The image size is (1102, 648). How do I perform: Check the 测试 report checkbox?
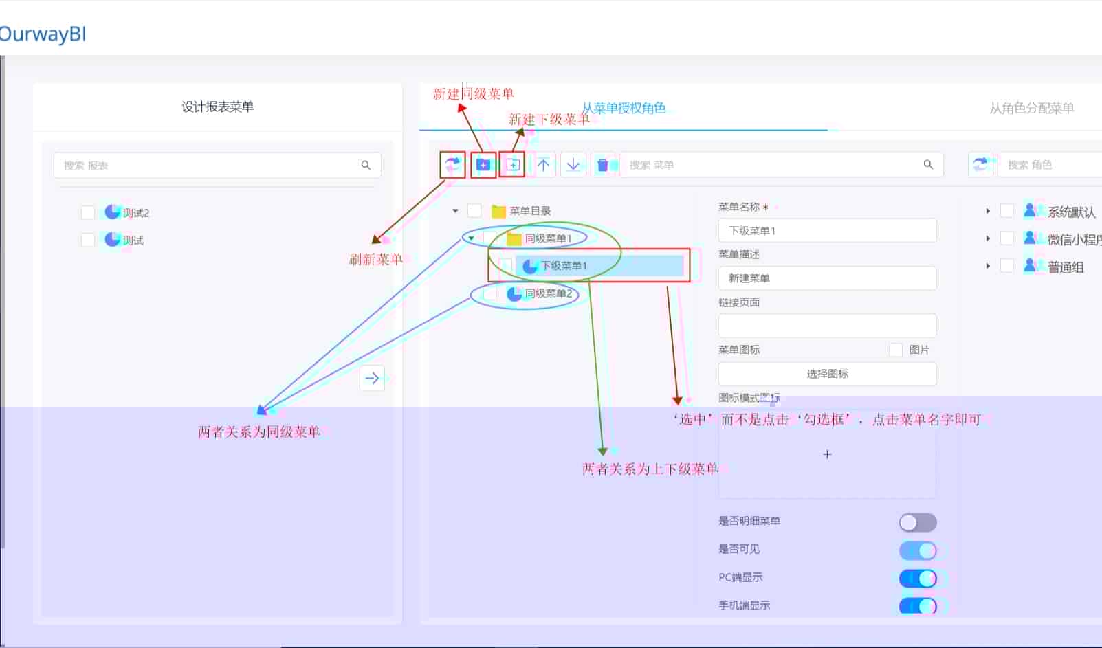coord(88,240)
